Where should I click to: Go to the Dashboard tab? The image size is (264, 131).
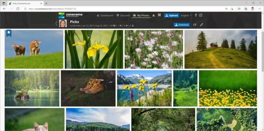(x=105, y=15)
